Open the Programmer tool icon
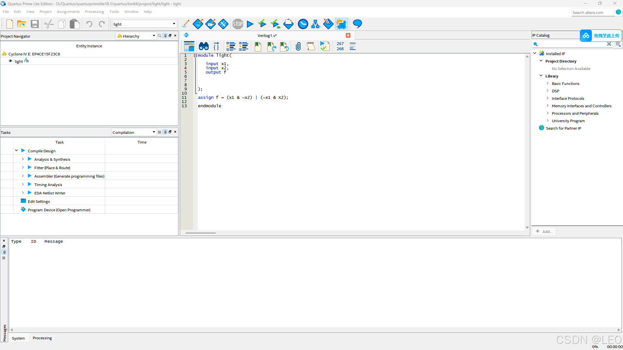 (x=328, y=24)
